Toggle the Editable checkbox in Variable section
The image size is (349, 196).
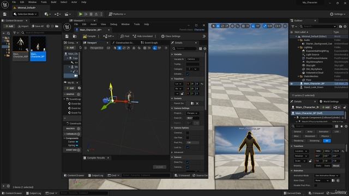tap(188, 74)
